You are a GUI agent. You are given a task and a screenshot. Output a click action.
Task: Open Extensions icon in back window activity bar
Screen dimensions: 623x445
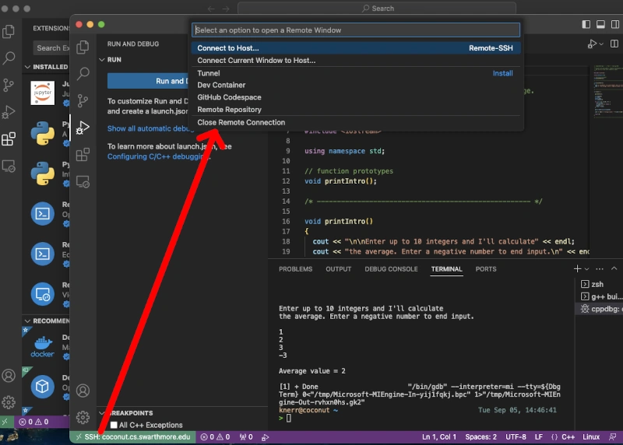(9, 139)
